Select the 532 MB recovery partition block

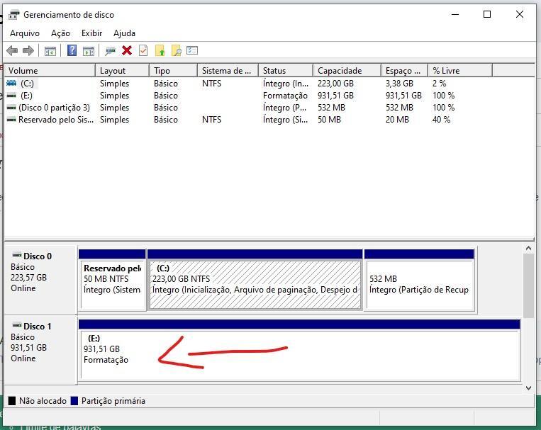(419, 280)
